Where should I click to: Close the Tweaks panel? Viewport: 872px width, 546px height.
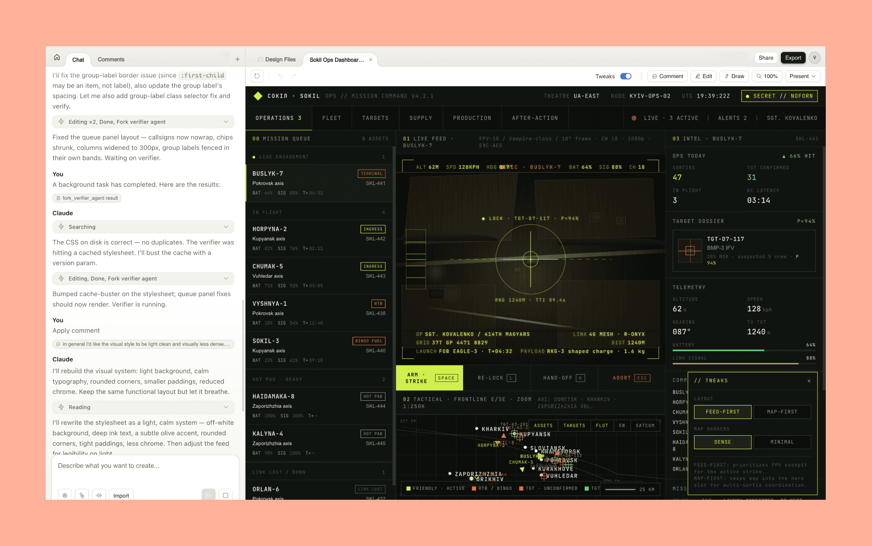[809, 381]
